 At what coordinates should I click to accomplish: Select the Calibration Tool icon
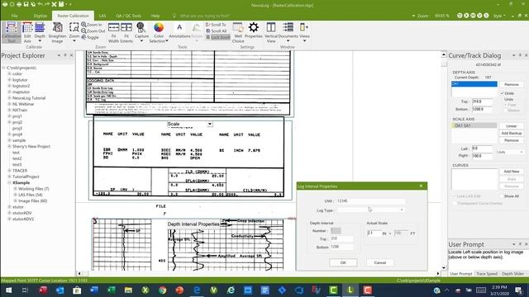click(11, 32)
